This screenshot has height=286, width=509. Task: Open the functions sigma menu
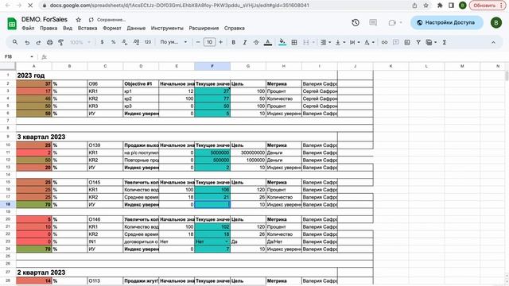pos(445,42)
